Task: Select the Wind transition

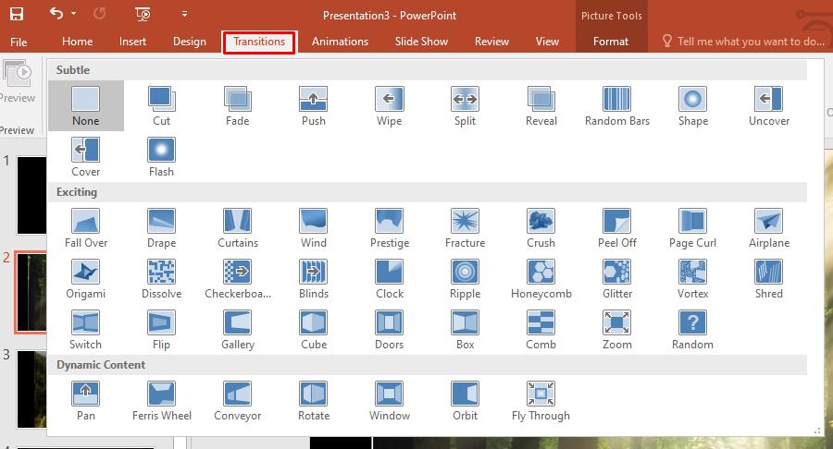Action: point(314,228)
